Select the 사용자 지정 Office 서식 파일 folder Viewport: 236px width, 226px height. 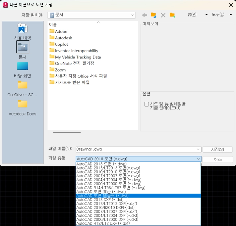tap(78, 76)
